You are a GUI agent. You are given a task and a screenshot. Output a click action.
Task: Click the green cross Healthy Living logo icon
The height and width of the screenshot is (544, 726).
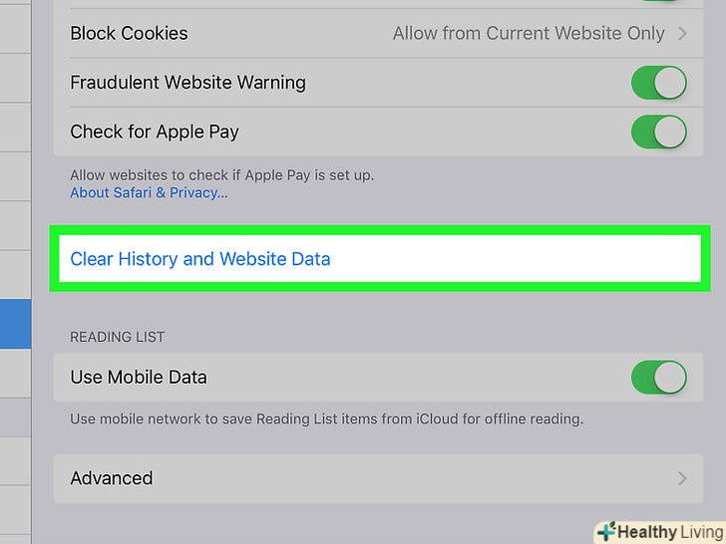605,532
